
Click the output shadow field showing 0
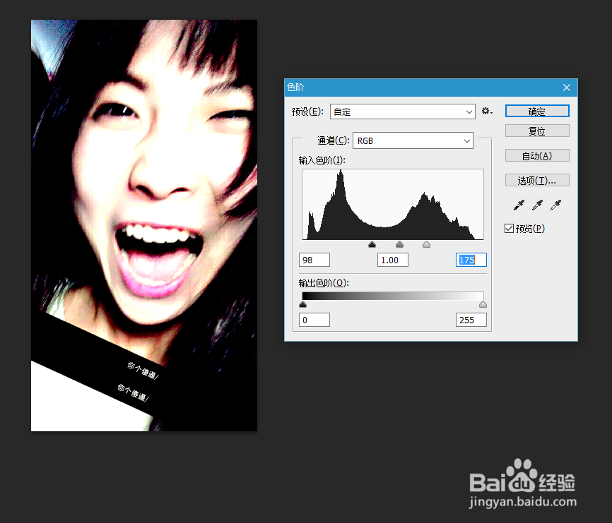point(314,320)
